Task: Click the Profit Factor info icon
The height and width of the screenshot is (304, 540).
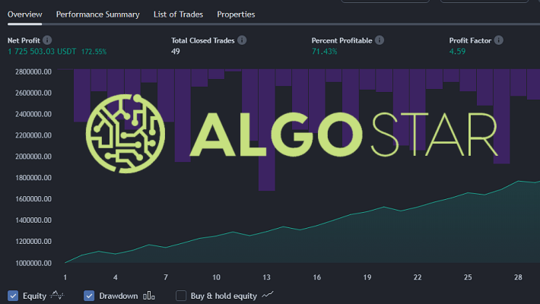Action: (498, 40)
